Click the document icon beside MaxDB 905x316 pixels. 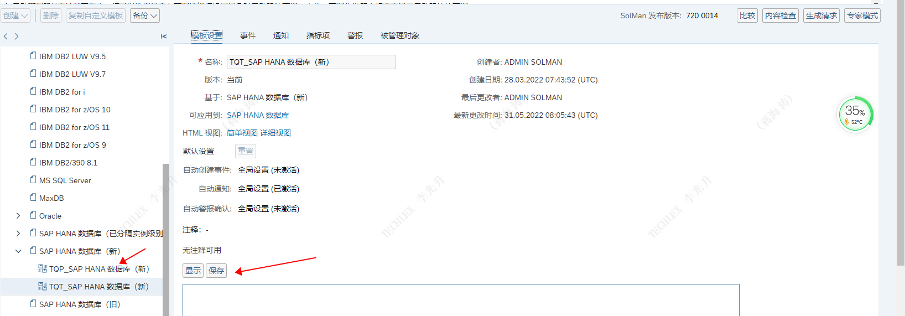click(x=33, y=198)
